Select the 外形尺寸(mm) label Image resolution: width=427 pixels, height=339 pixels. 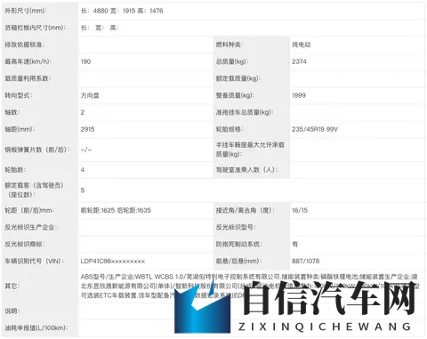26,11
